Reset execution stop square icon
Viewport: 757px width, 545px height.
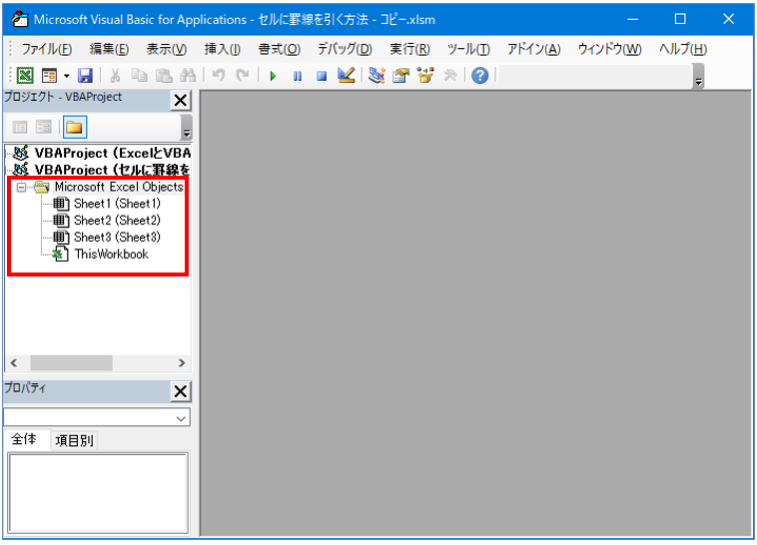pyautogui.click(x=322, y=76)
